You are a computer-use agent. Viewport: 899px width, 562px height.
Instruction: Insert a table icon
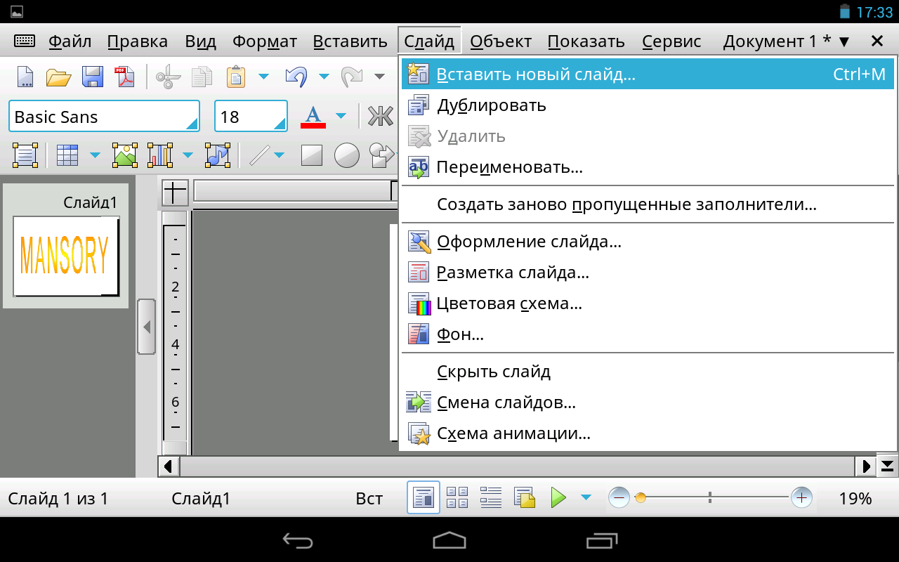click(67, 155)
